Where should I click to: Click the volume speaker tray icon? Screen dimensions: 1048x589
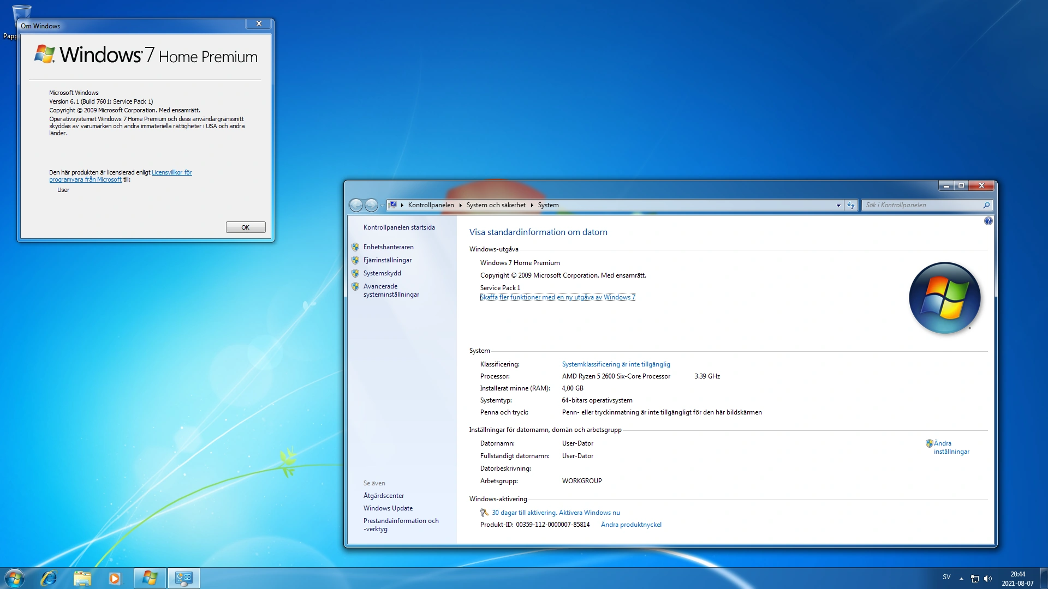click(x=988, y=579)
